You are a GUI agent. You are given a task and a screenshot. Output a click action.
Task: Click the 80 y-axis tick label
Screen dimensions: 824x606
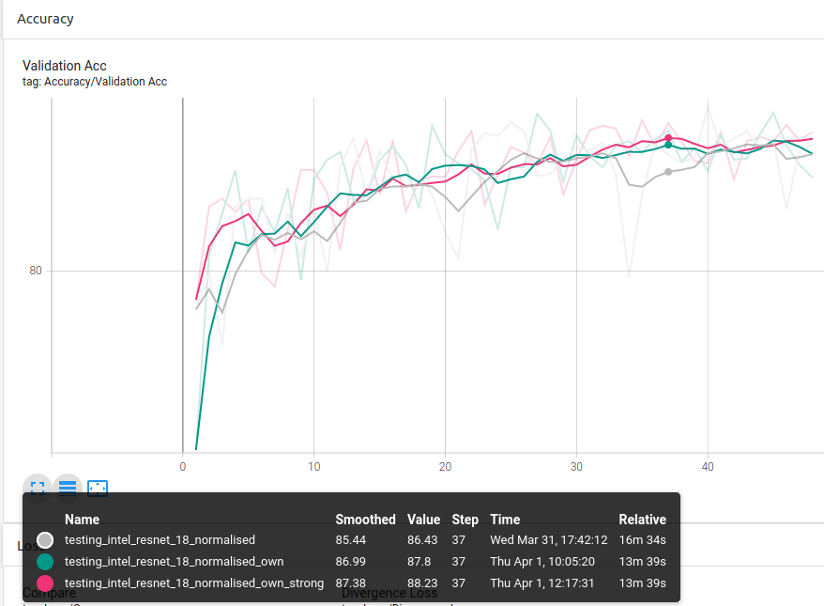[x=36, y=271]
